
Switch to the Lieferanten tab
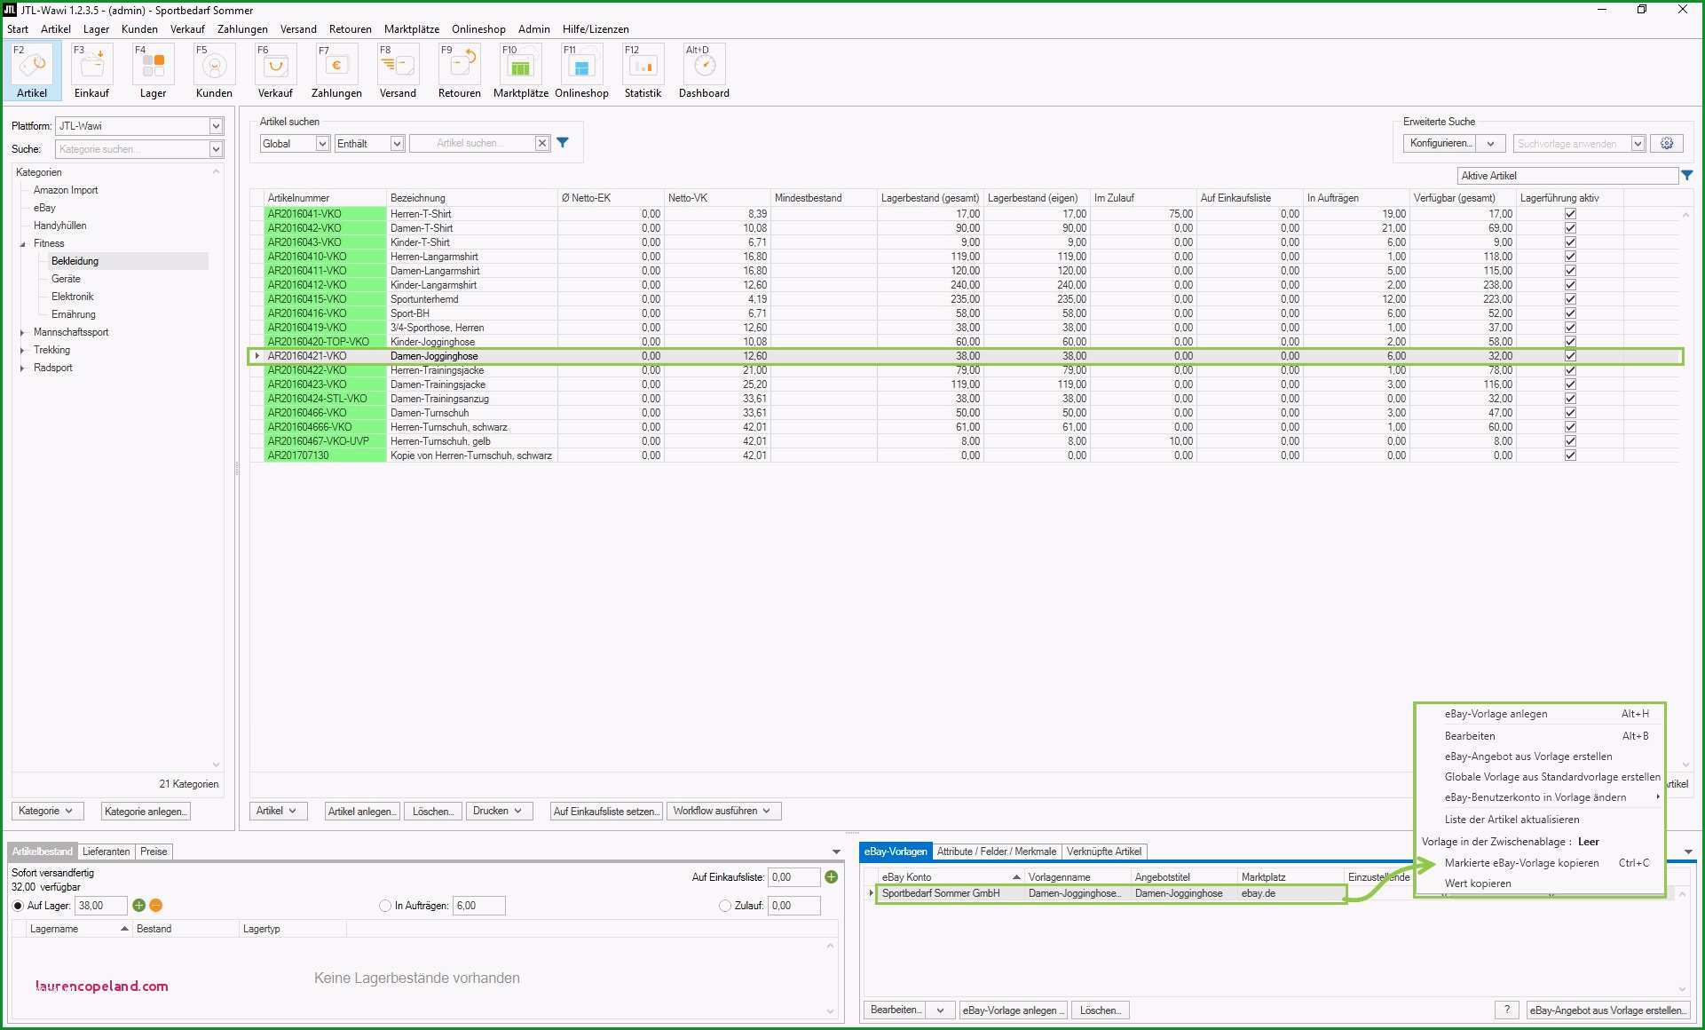(106, 852)
